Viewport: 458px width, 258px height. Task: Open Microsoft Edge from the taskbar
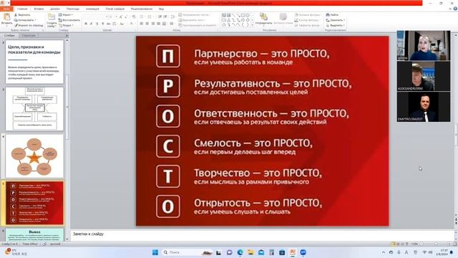pyautogui.click(x=240, y=252)
